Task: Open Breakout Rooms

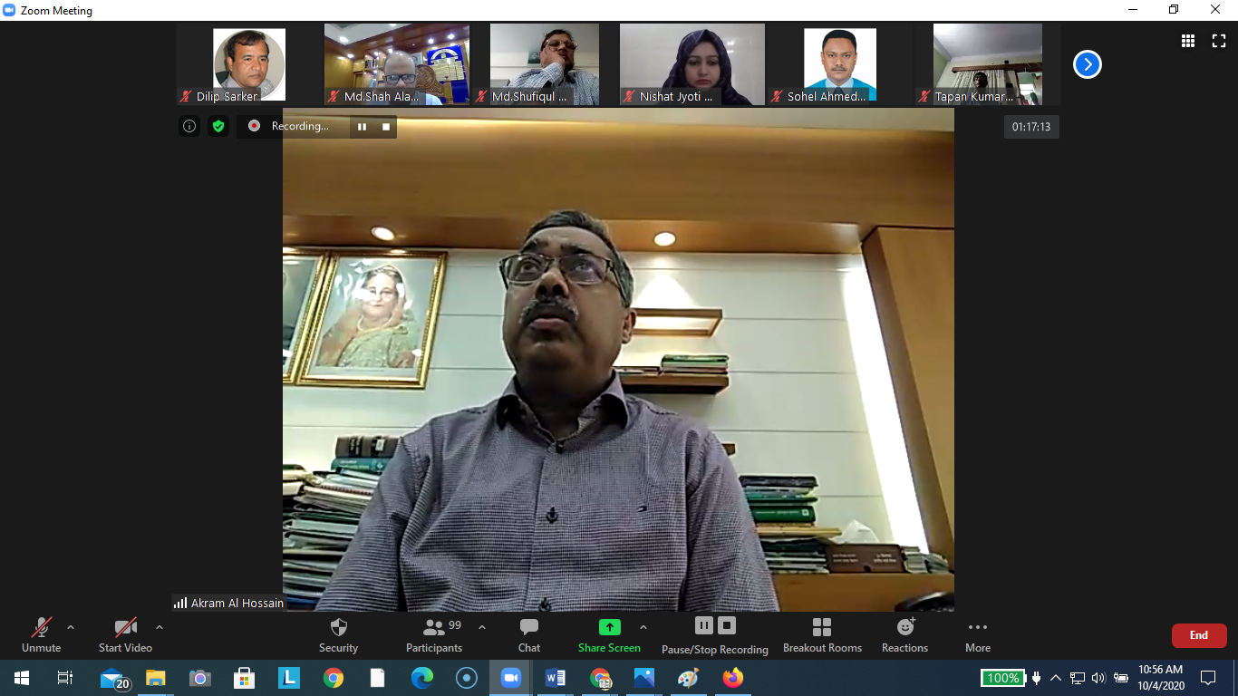Action: click(822, 635)
